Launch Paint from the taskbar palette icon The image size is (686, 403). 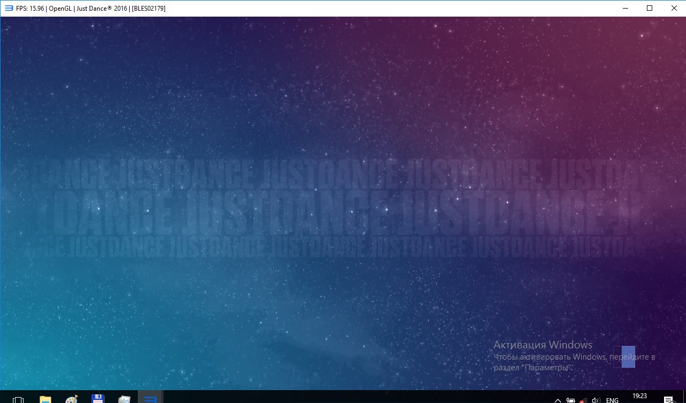71,399
